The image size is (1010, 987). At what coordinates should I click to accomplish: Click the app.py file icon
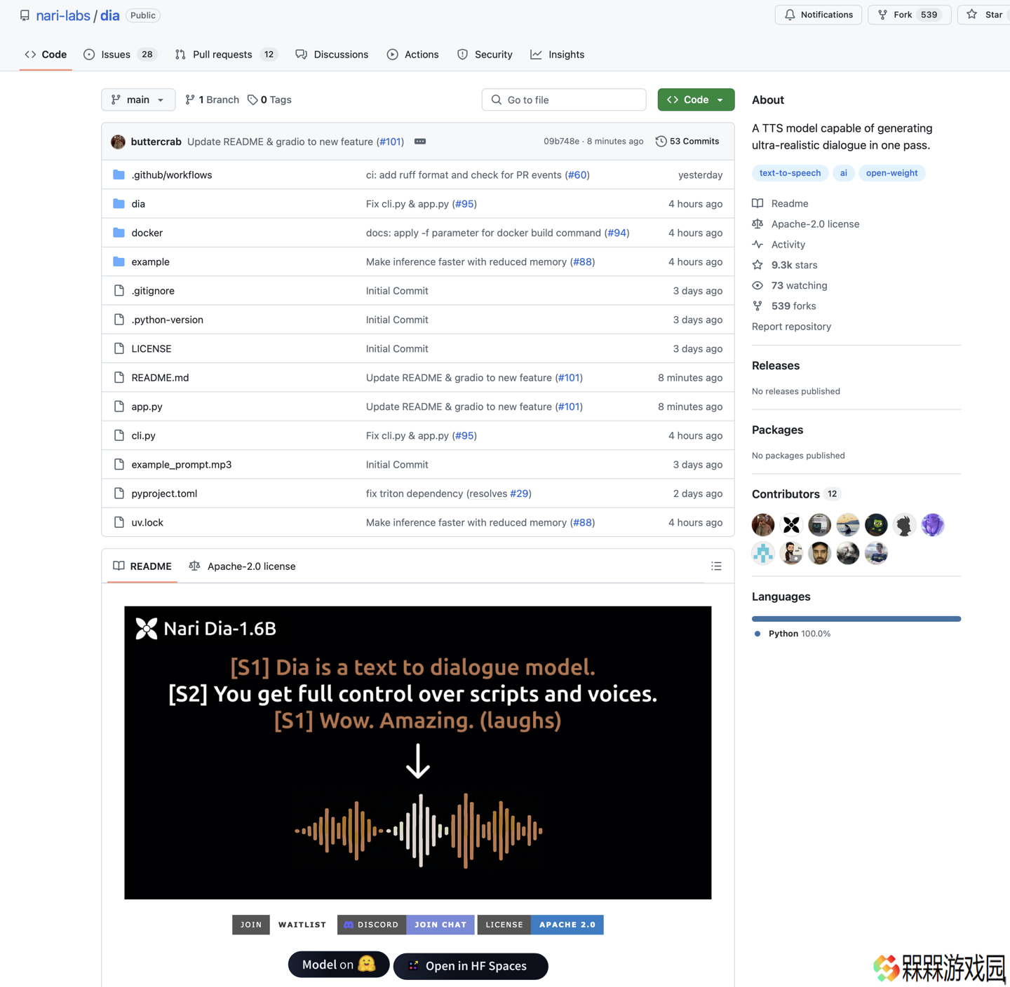click(x=119, y=407)
